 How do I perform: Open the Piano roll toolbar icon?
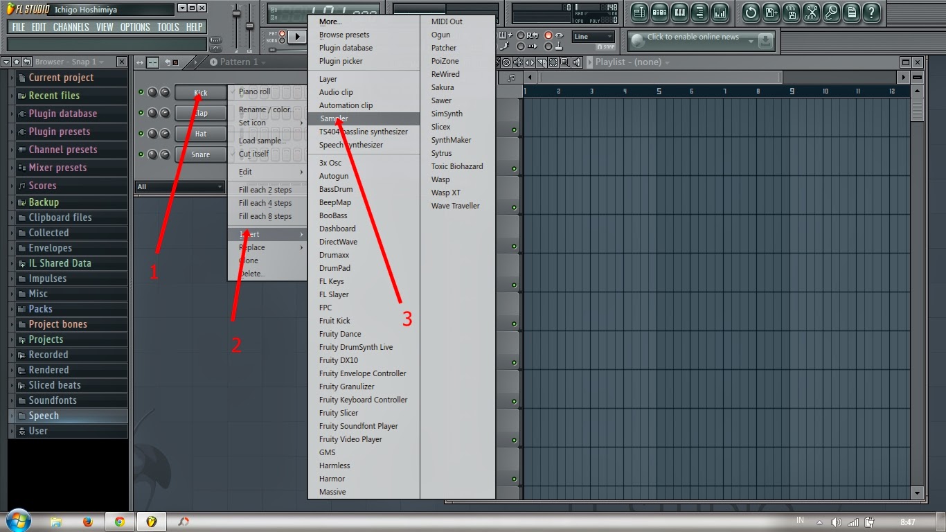click(679, 12)
